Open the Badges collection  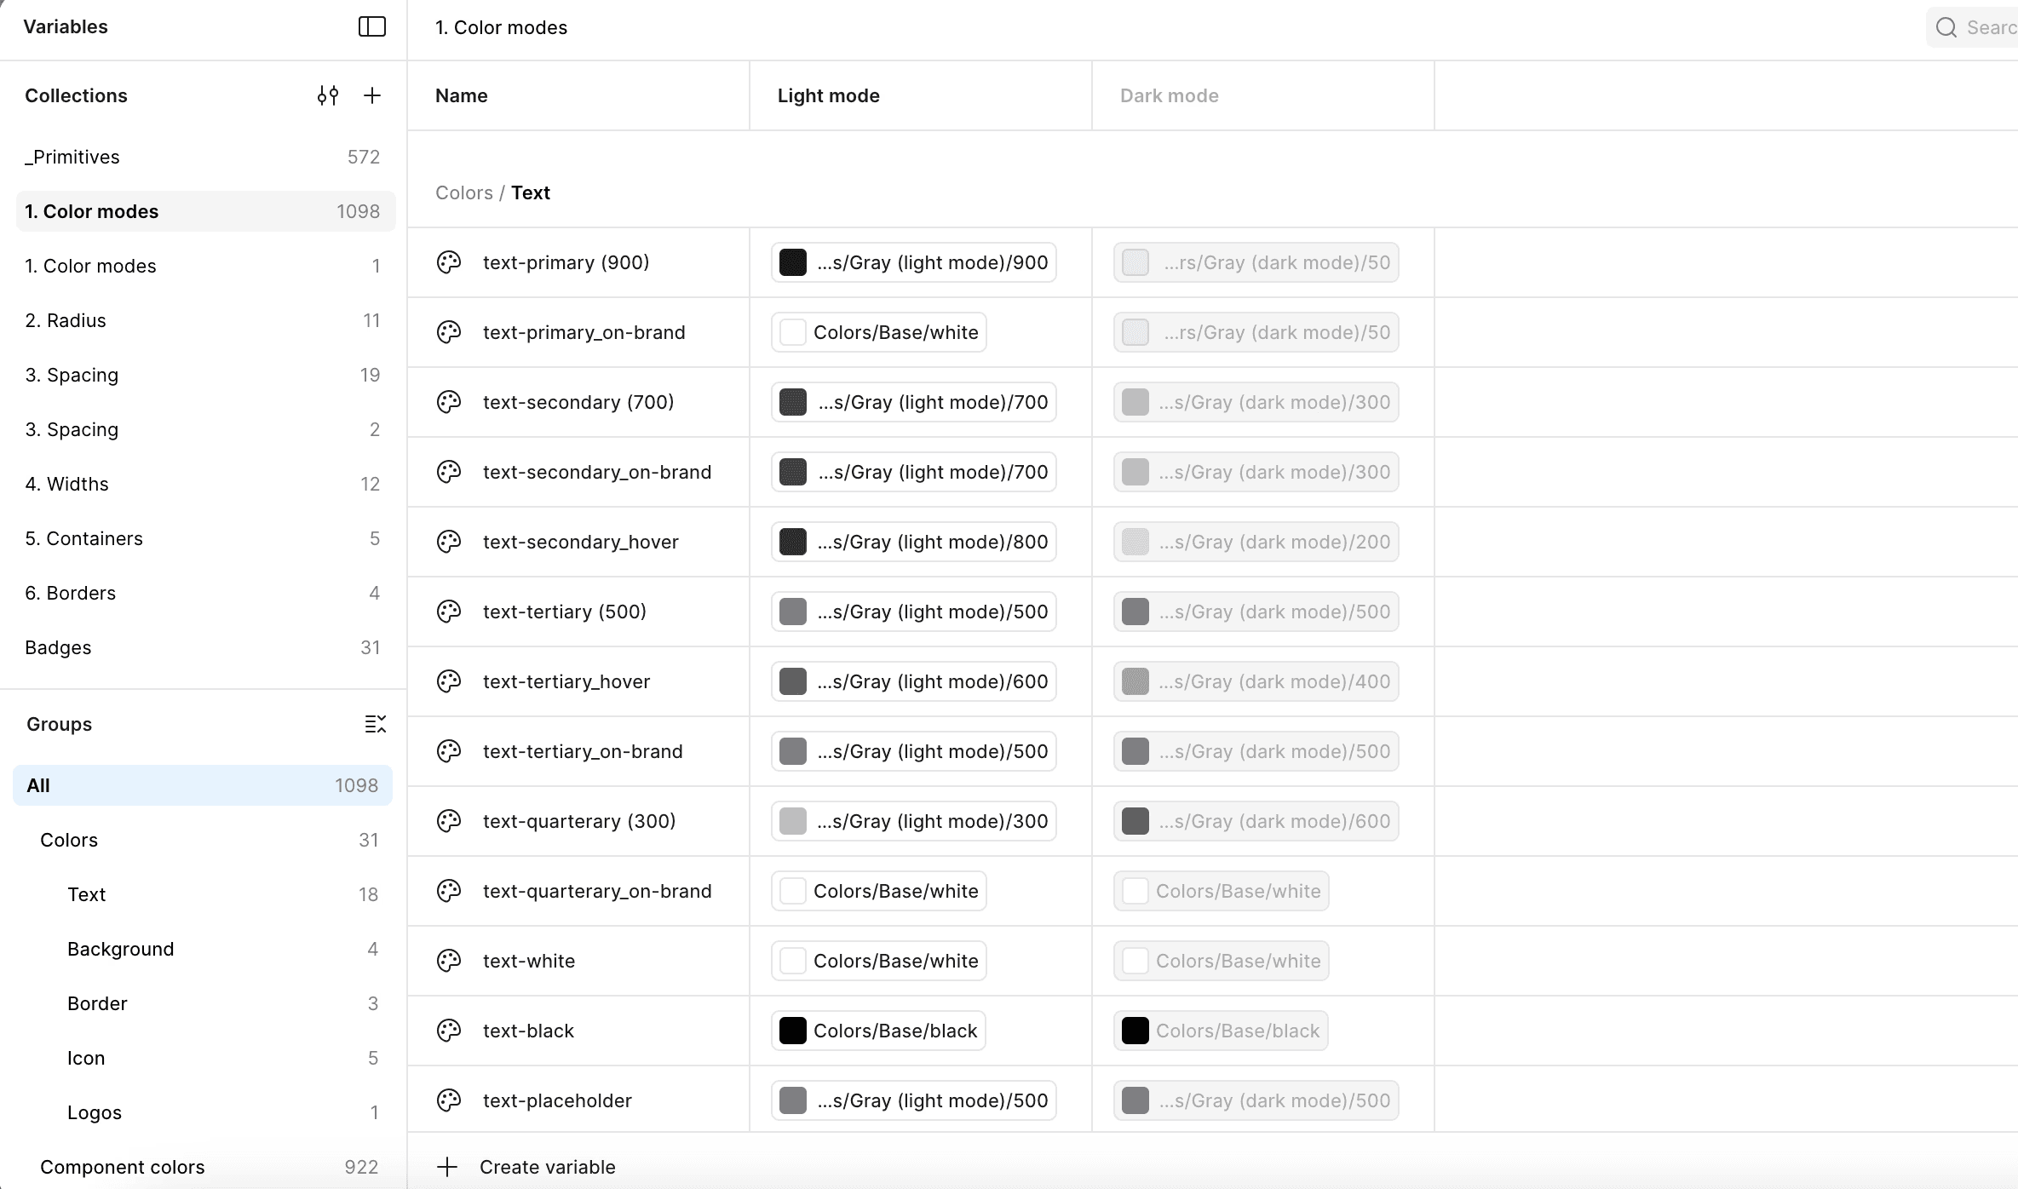coord(58,647)
